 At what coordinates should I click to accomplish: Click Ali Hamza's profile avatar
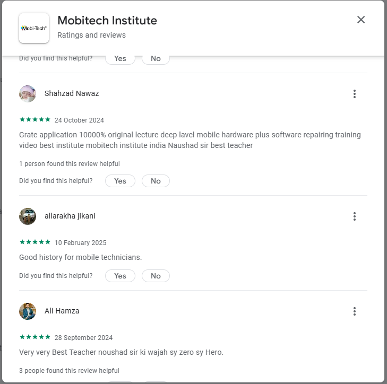coord(28,311)
